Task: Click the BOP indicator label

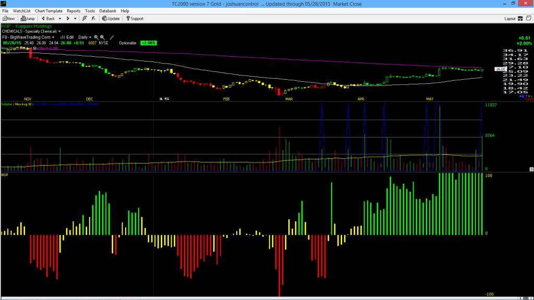Action: (5, 175)
